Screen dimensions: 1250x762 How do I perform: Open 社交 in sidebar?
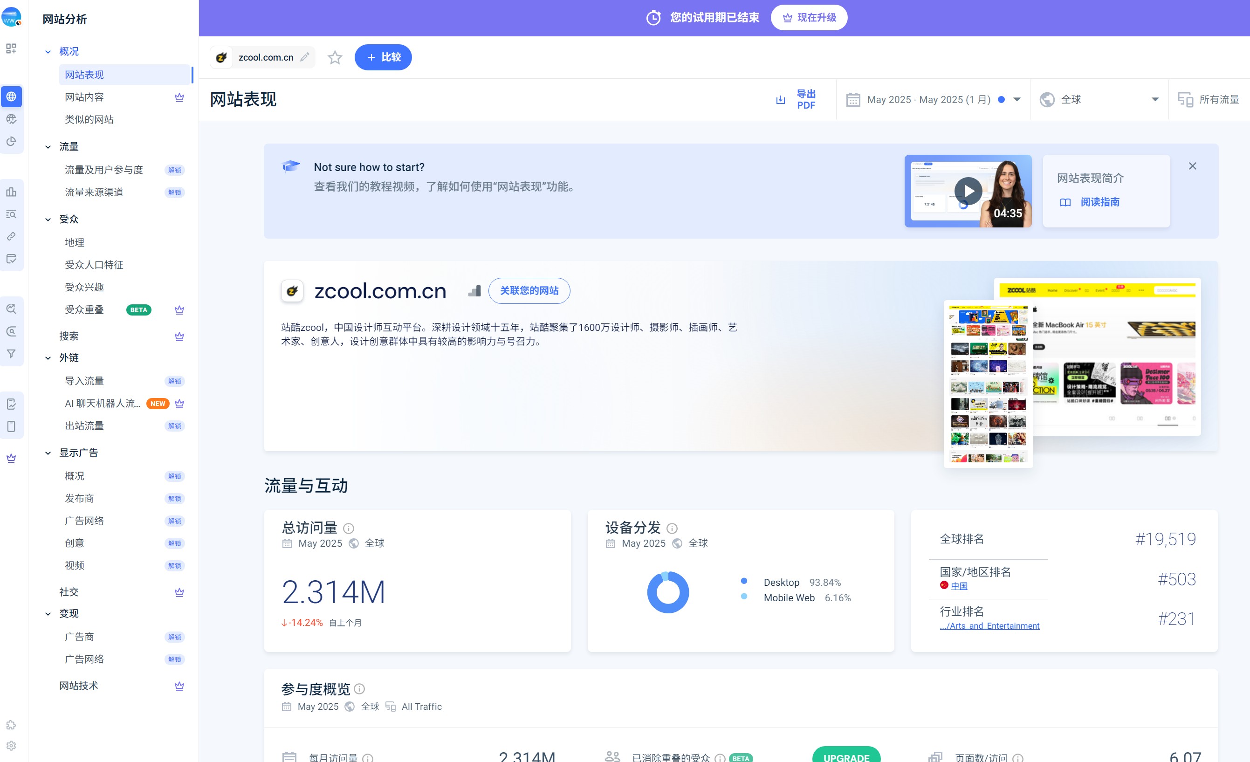click(69, 591)
